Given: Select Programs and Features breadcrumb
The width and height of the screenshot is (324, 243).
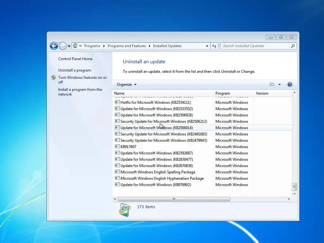Looking at the screenshot, I should [127, 46].
